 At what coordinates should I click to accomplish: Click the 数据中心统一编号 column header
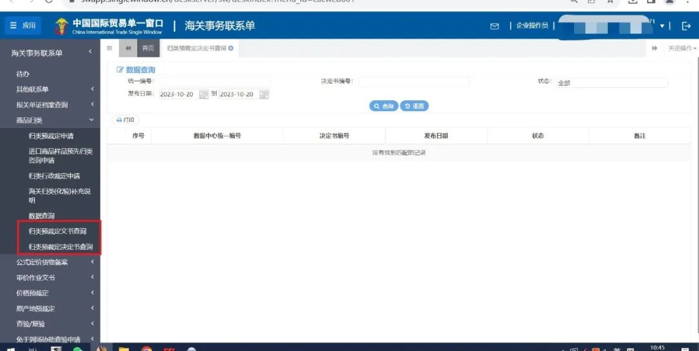click(x=217, y=136)
